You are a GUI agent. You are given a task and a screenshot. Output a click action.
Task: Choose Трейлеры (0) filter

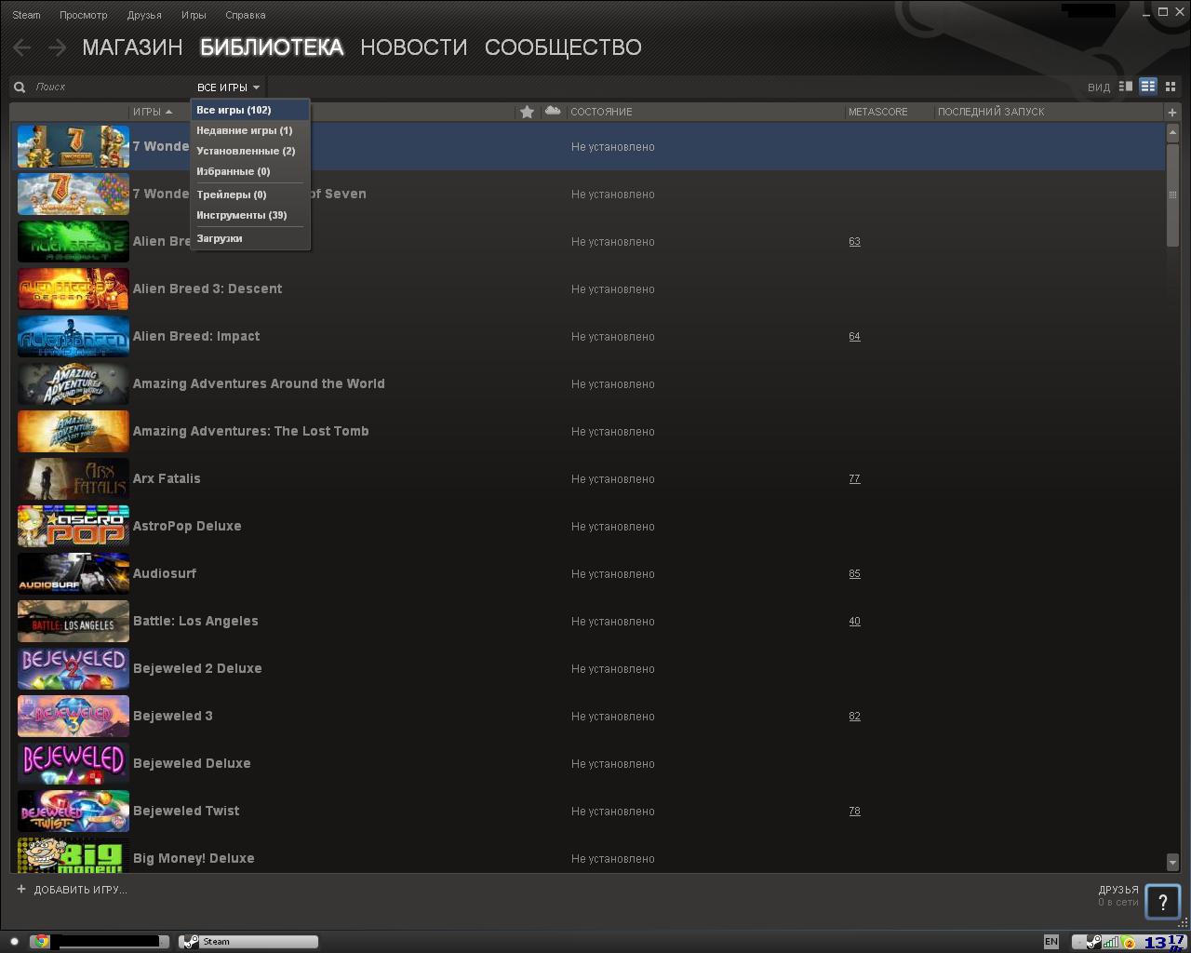(x=249, y=195)
